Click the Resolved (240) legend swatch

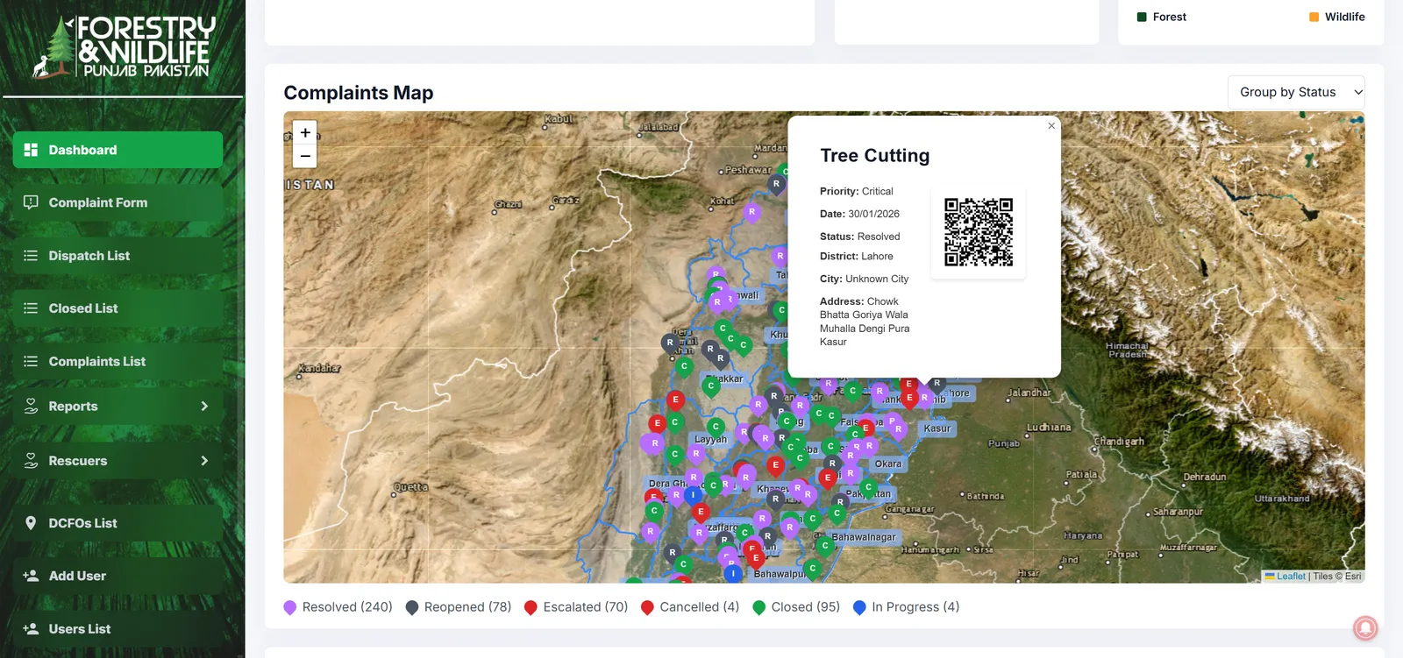290,608
